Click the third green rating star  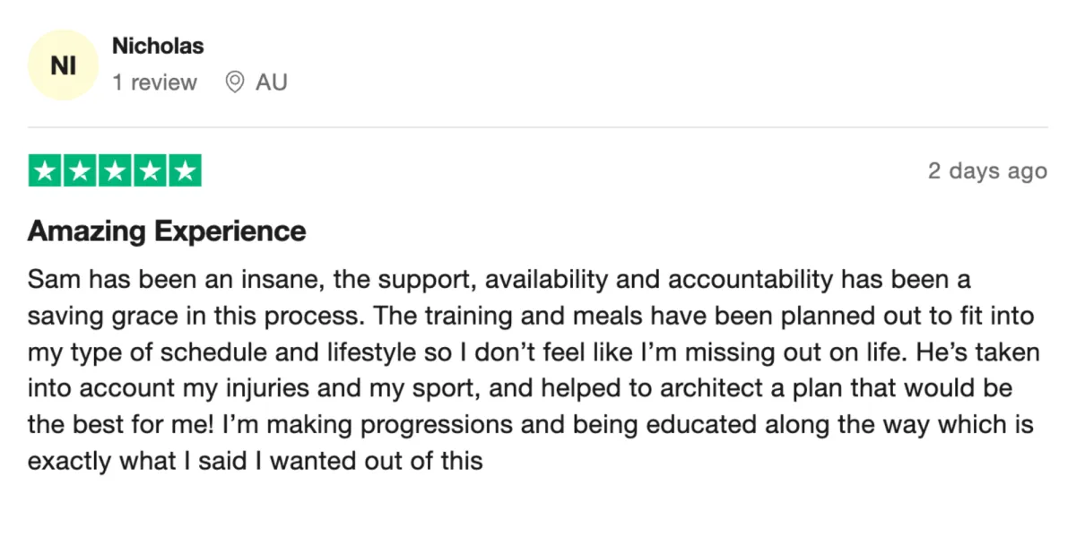pos(115,170)
